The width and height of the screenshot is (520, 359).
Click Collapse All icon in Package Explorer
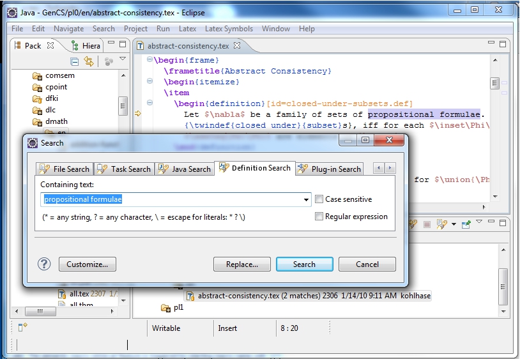pyautogui.click(x=75, y=62)
